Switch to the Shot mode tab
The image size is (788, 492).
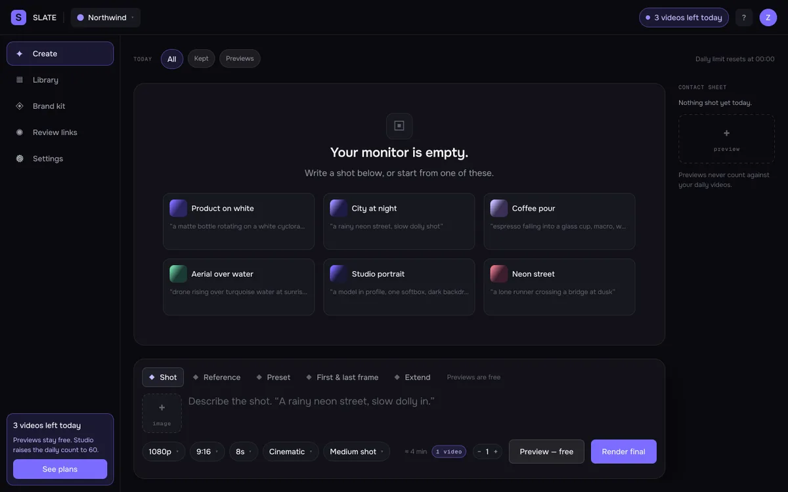click(163, 377)
